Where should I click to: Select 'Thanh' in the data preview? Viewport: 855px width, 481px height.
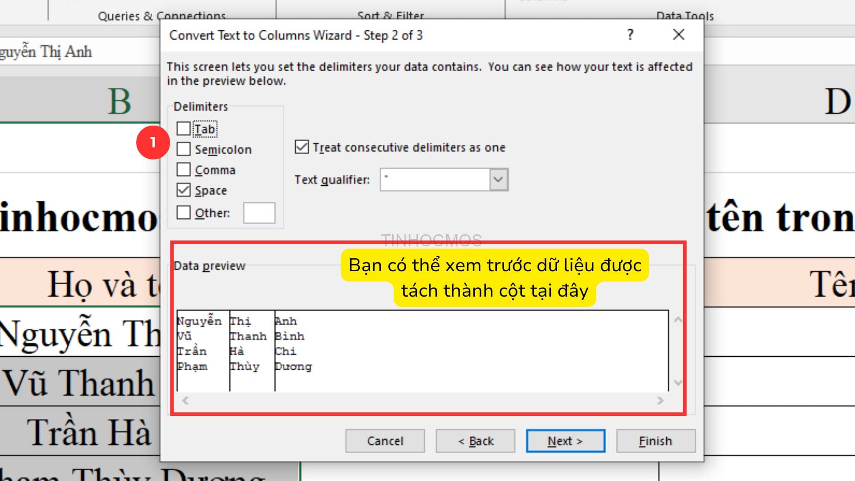248,336
